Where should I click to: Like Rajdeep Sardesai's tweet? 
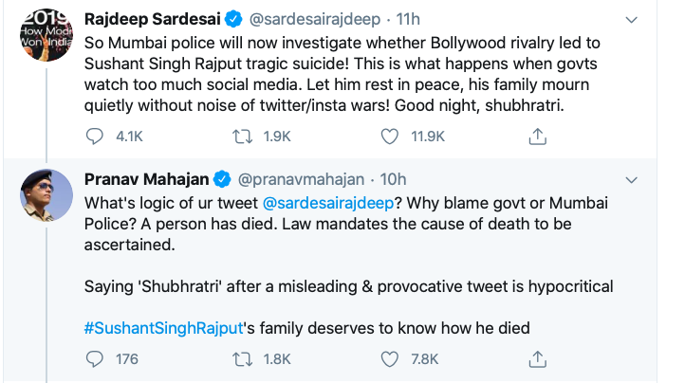tap(389, 137)
